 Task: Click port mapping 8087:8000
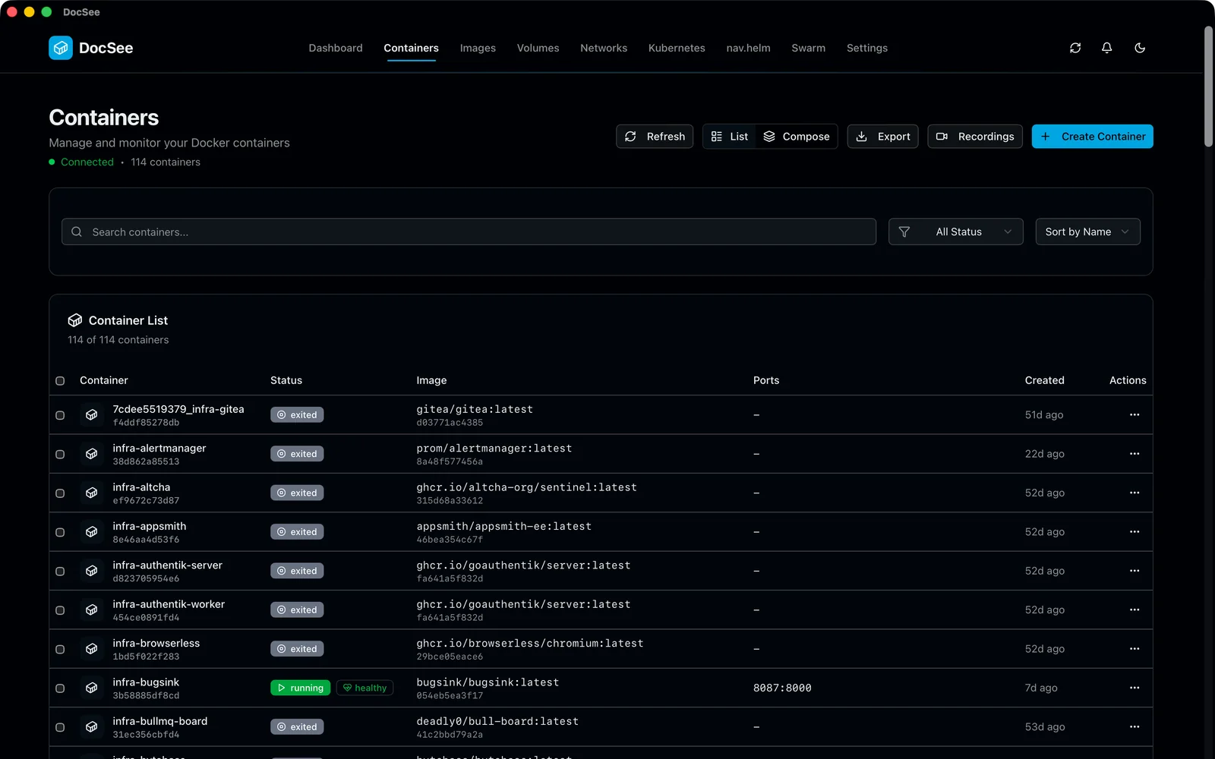pyautogui.click(x=782, y=688)
